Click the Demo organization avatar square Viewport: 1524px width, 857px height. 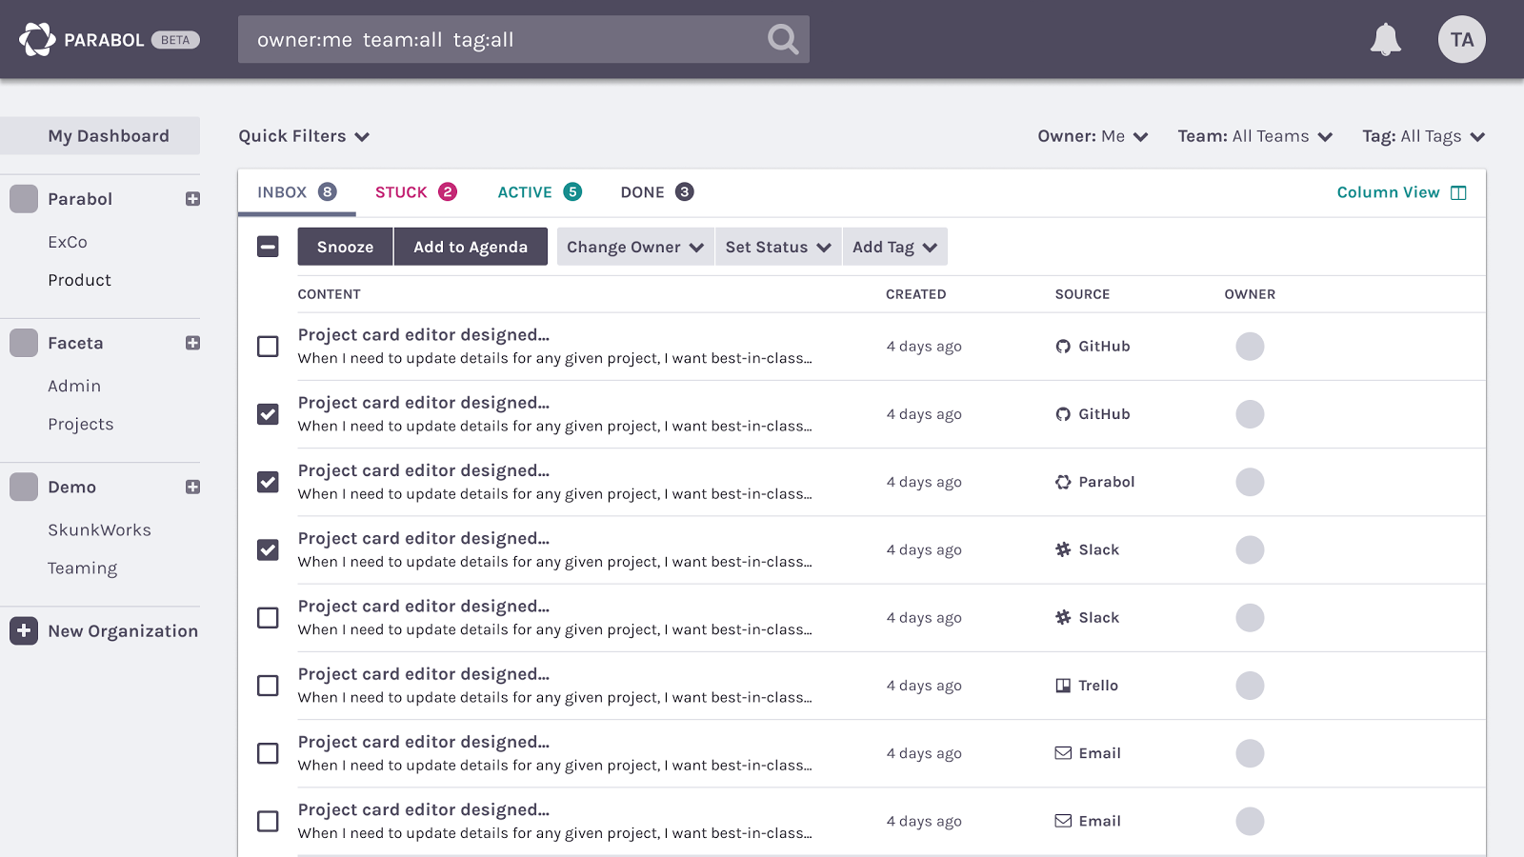[x=24, y=487]
